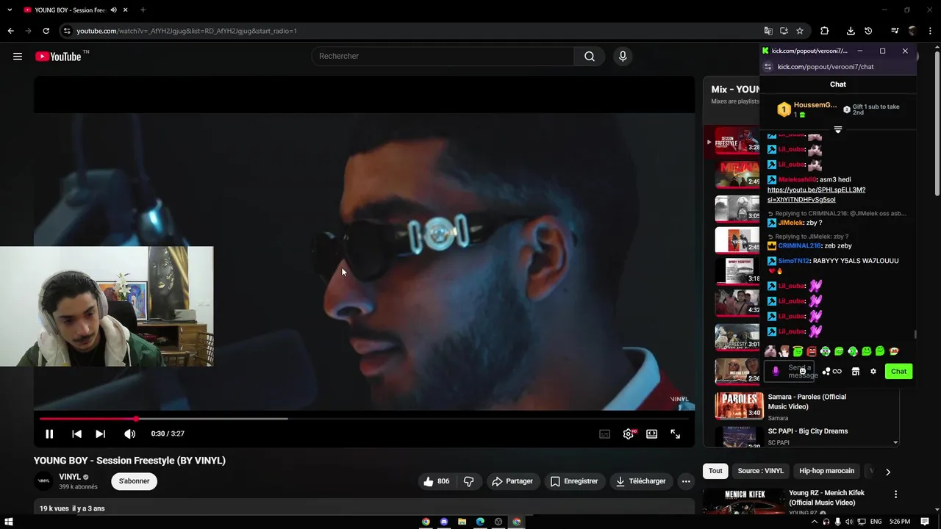Image resolution: width=941 pixels, height=529 pixels.
Task: Download the video via Télécharger
Action: 641,481
